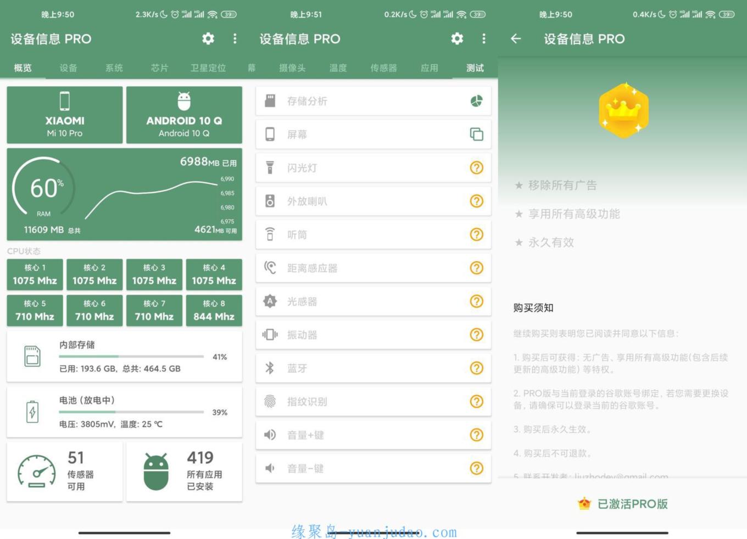747x539 pixels.
Task: Tap the Bluetooth icon in test list
Action: coord(270,368)
